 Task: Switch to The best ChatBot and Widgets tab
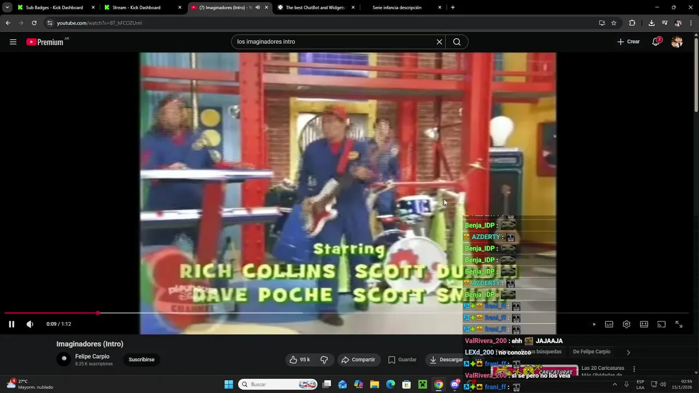pyautogui.click(x=316, y=8)
